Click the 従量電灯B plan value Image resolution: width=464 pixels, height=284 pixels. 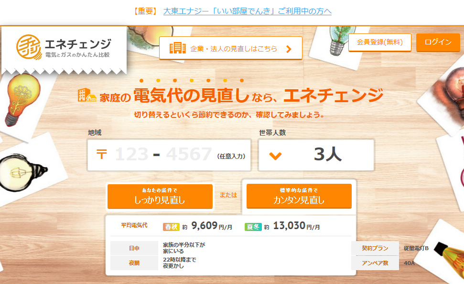[416, 248]
